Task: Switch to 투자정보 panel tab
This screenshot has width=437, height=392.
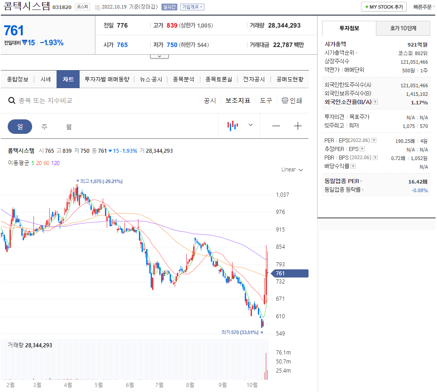Action: [x=349, y=28]
